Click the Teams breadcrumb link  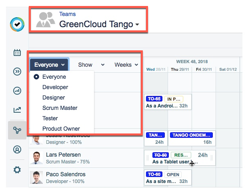click(x=67, y=14)
